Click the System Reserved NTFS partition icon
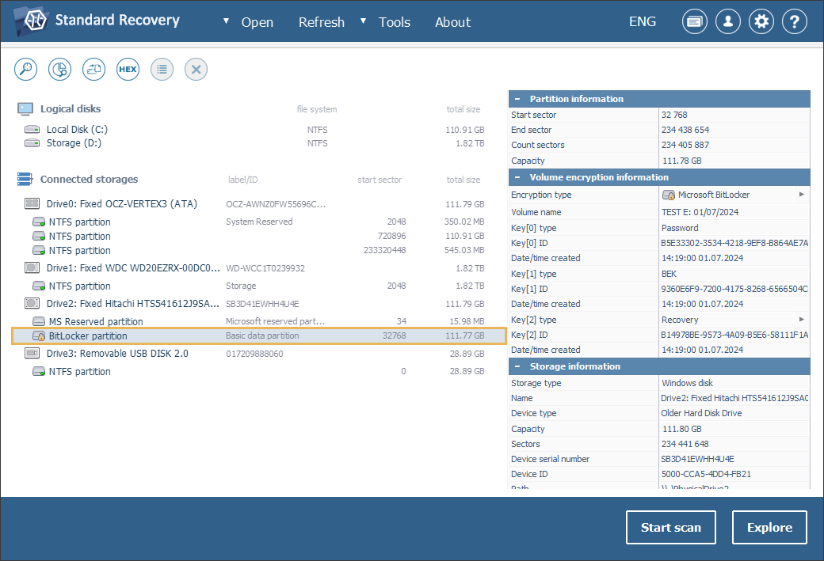This screenshot has width=824, height=561. click(39, 222)
